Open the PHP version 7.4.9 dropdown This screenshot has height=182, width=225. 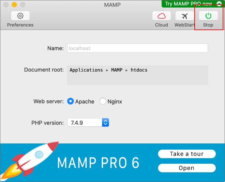pos(88,123)
